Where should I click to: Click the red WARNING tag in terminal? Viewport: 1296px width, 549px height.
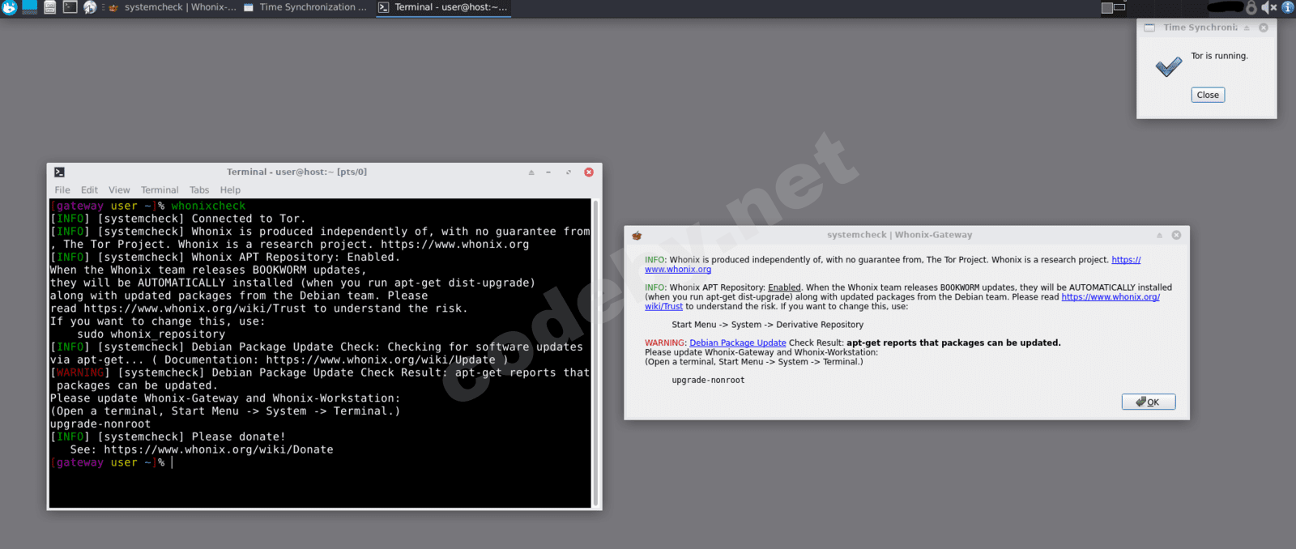80,372
